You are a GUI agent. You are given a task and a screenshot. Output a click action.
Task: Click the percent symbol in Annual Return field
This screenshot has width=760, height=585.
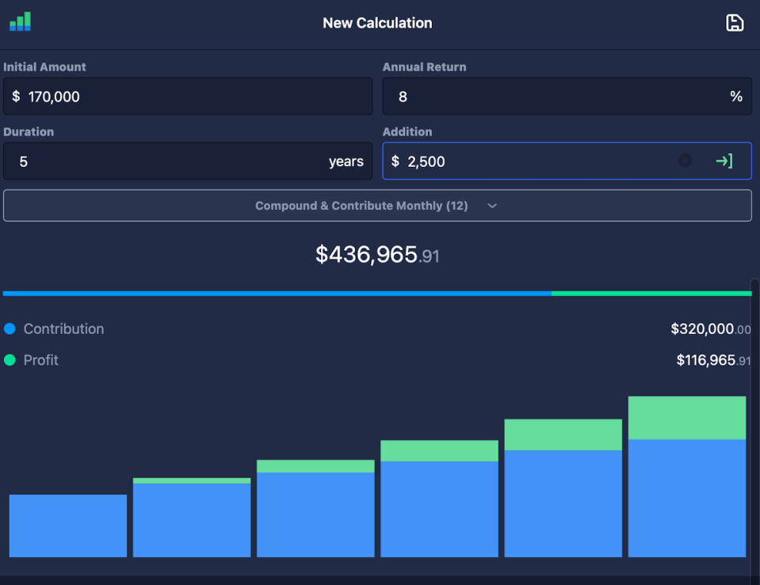tap(736, 97)
